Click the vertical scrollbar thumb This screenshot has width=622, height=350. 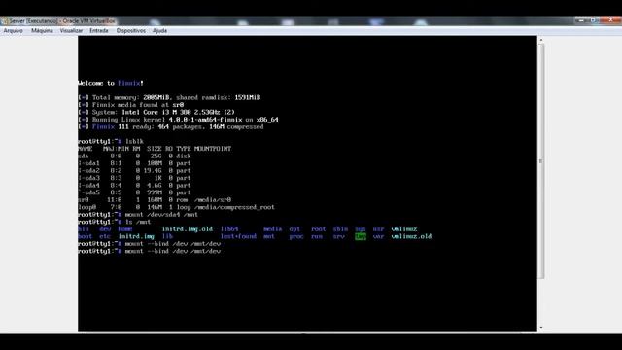point(541,161)
